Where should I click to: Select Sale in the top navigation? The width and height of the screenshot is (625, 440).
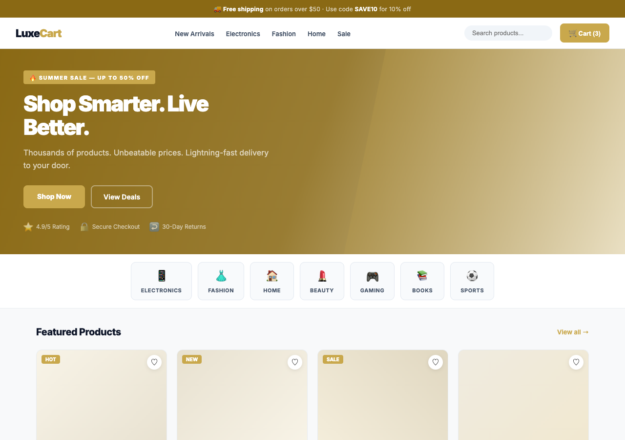tap(344, 34)
